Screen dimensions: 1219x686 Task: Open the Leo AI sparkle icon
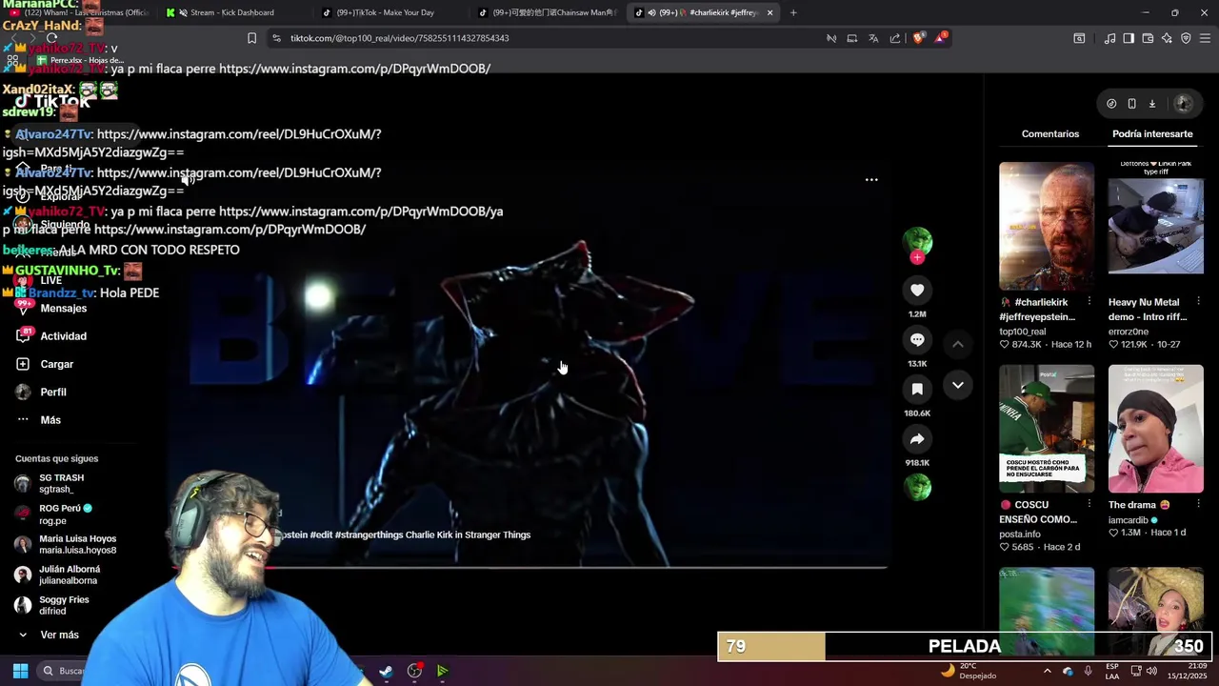(x=1167, y=38)
